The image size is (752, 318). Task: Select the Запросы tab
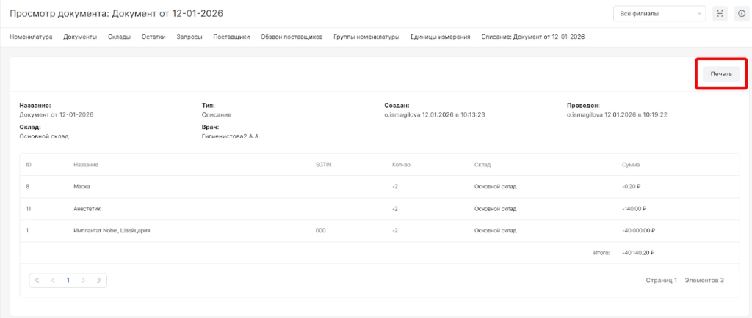click(189, 37)
